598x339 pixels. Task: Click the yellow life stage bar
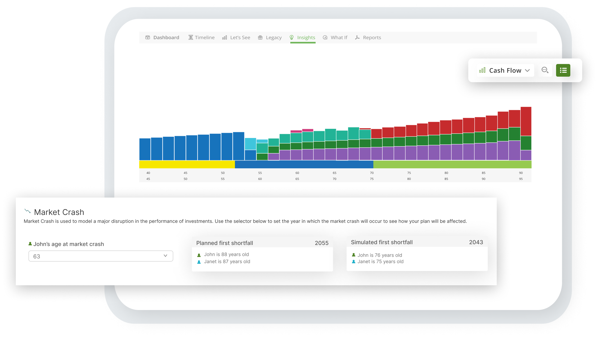[187, 164]
